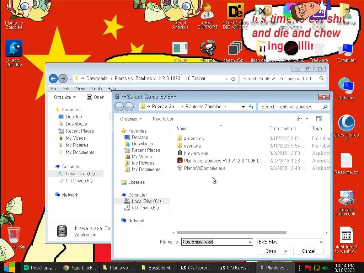
Task: Expand the File name combo box dropdown
Action: (250, 242)
